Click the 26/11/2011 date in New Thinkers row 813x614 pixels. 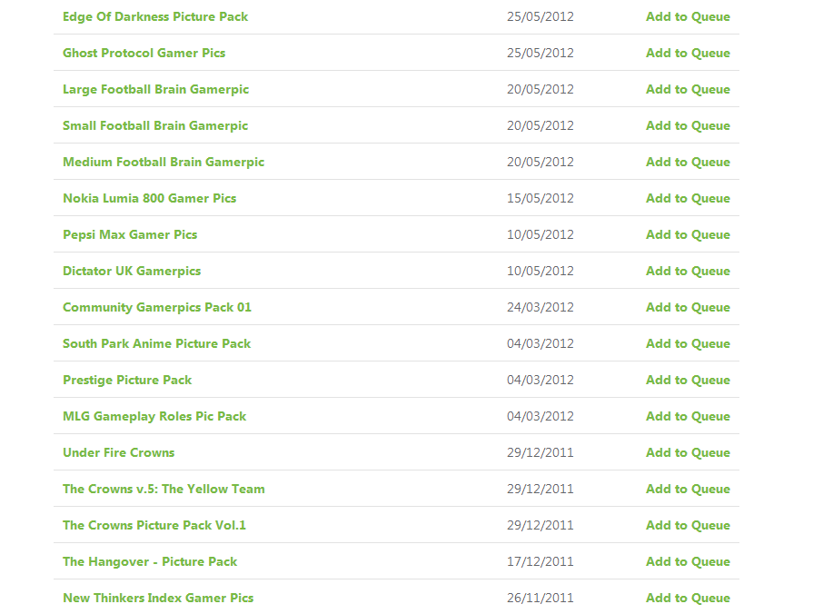[540, 598]
